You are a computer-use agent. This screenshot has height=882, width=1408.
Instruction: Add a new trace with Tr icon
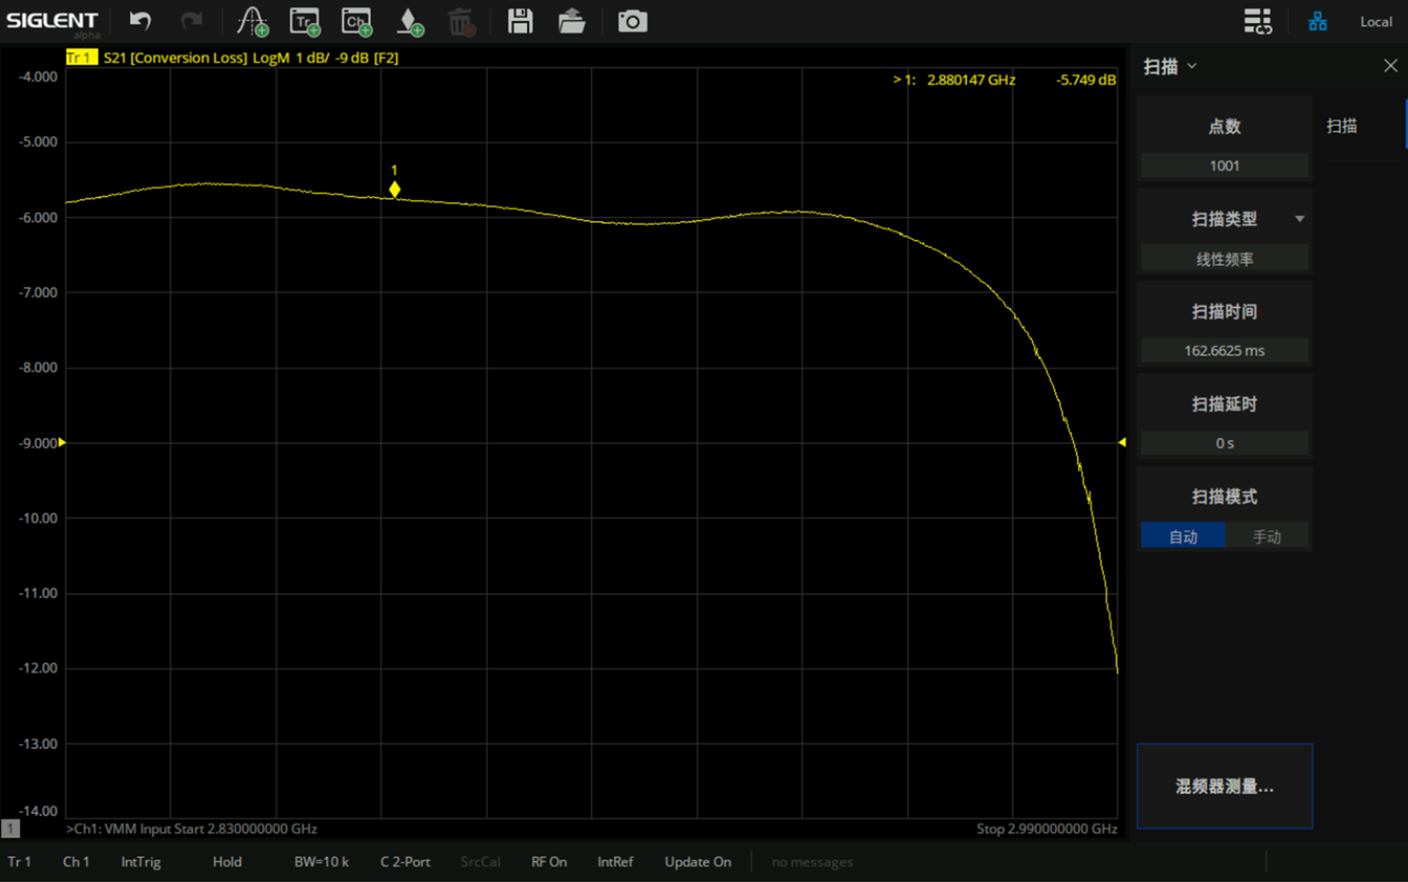[305, 21]
